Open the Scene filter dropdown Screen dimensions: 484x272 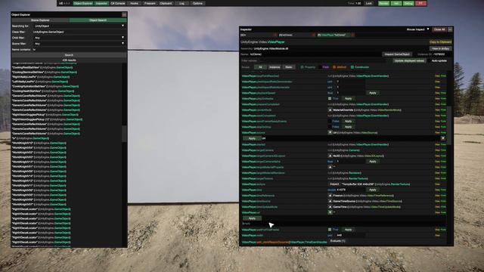point(79,44)
